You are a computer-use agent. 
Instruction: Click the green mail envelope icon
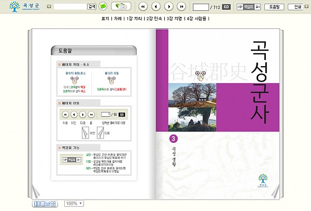click(x=103, y=6)
